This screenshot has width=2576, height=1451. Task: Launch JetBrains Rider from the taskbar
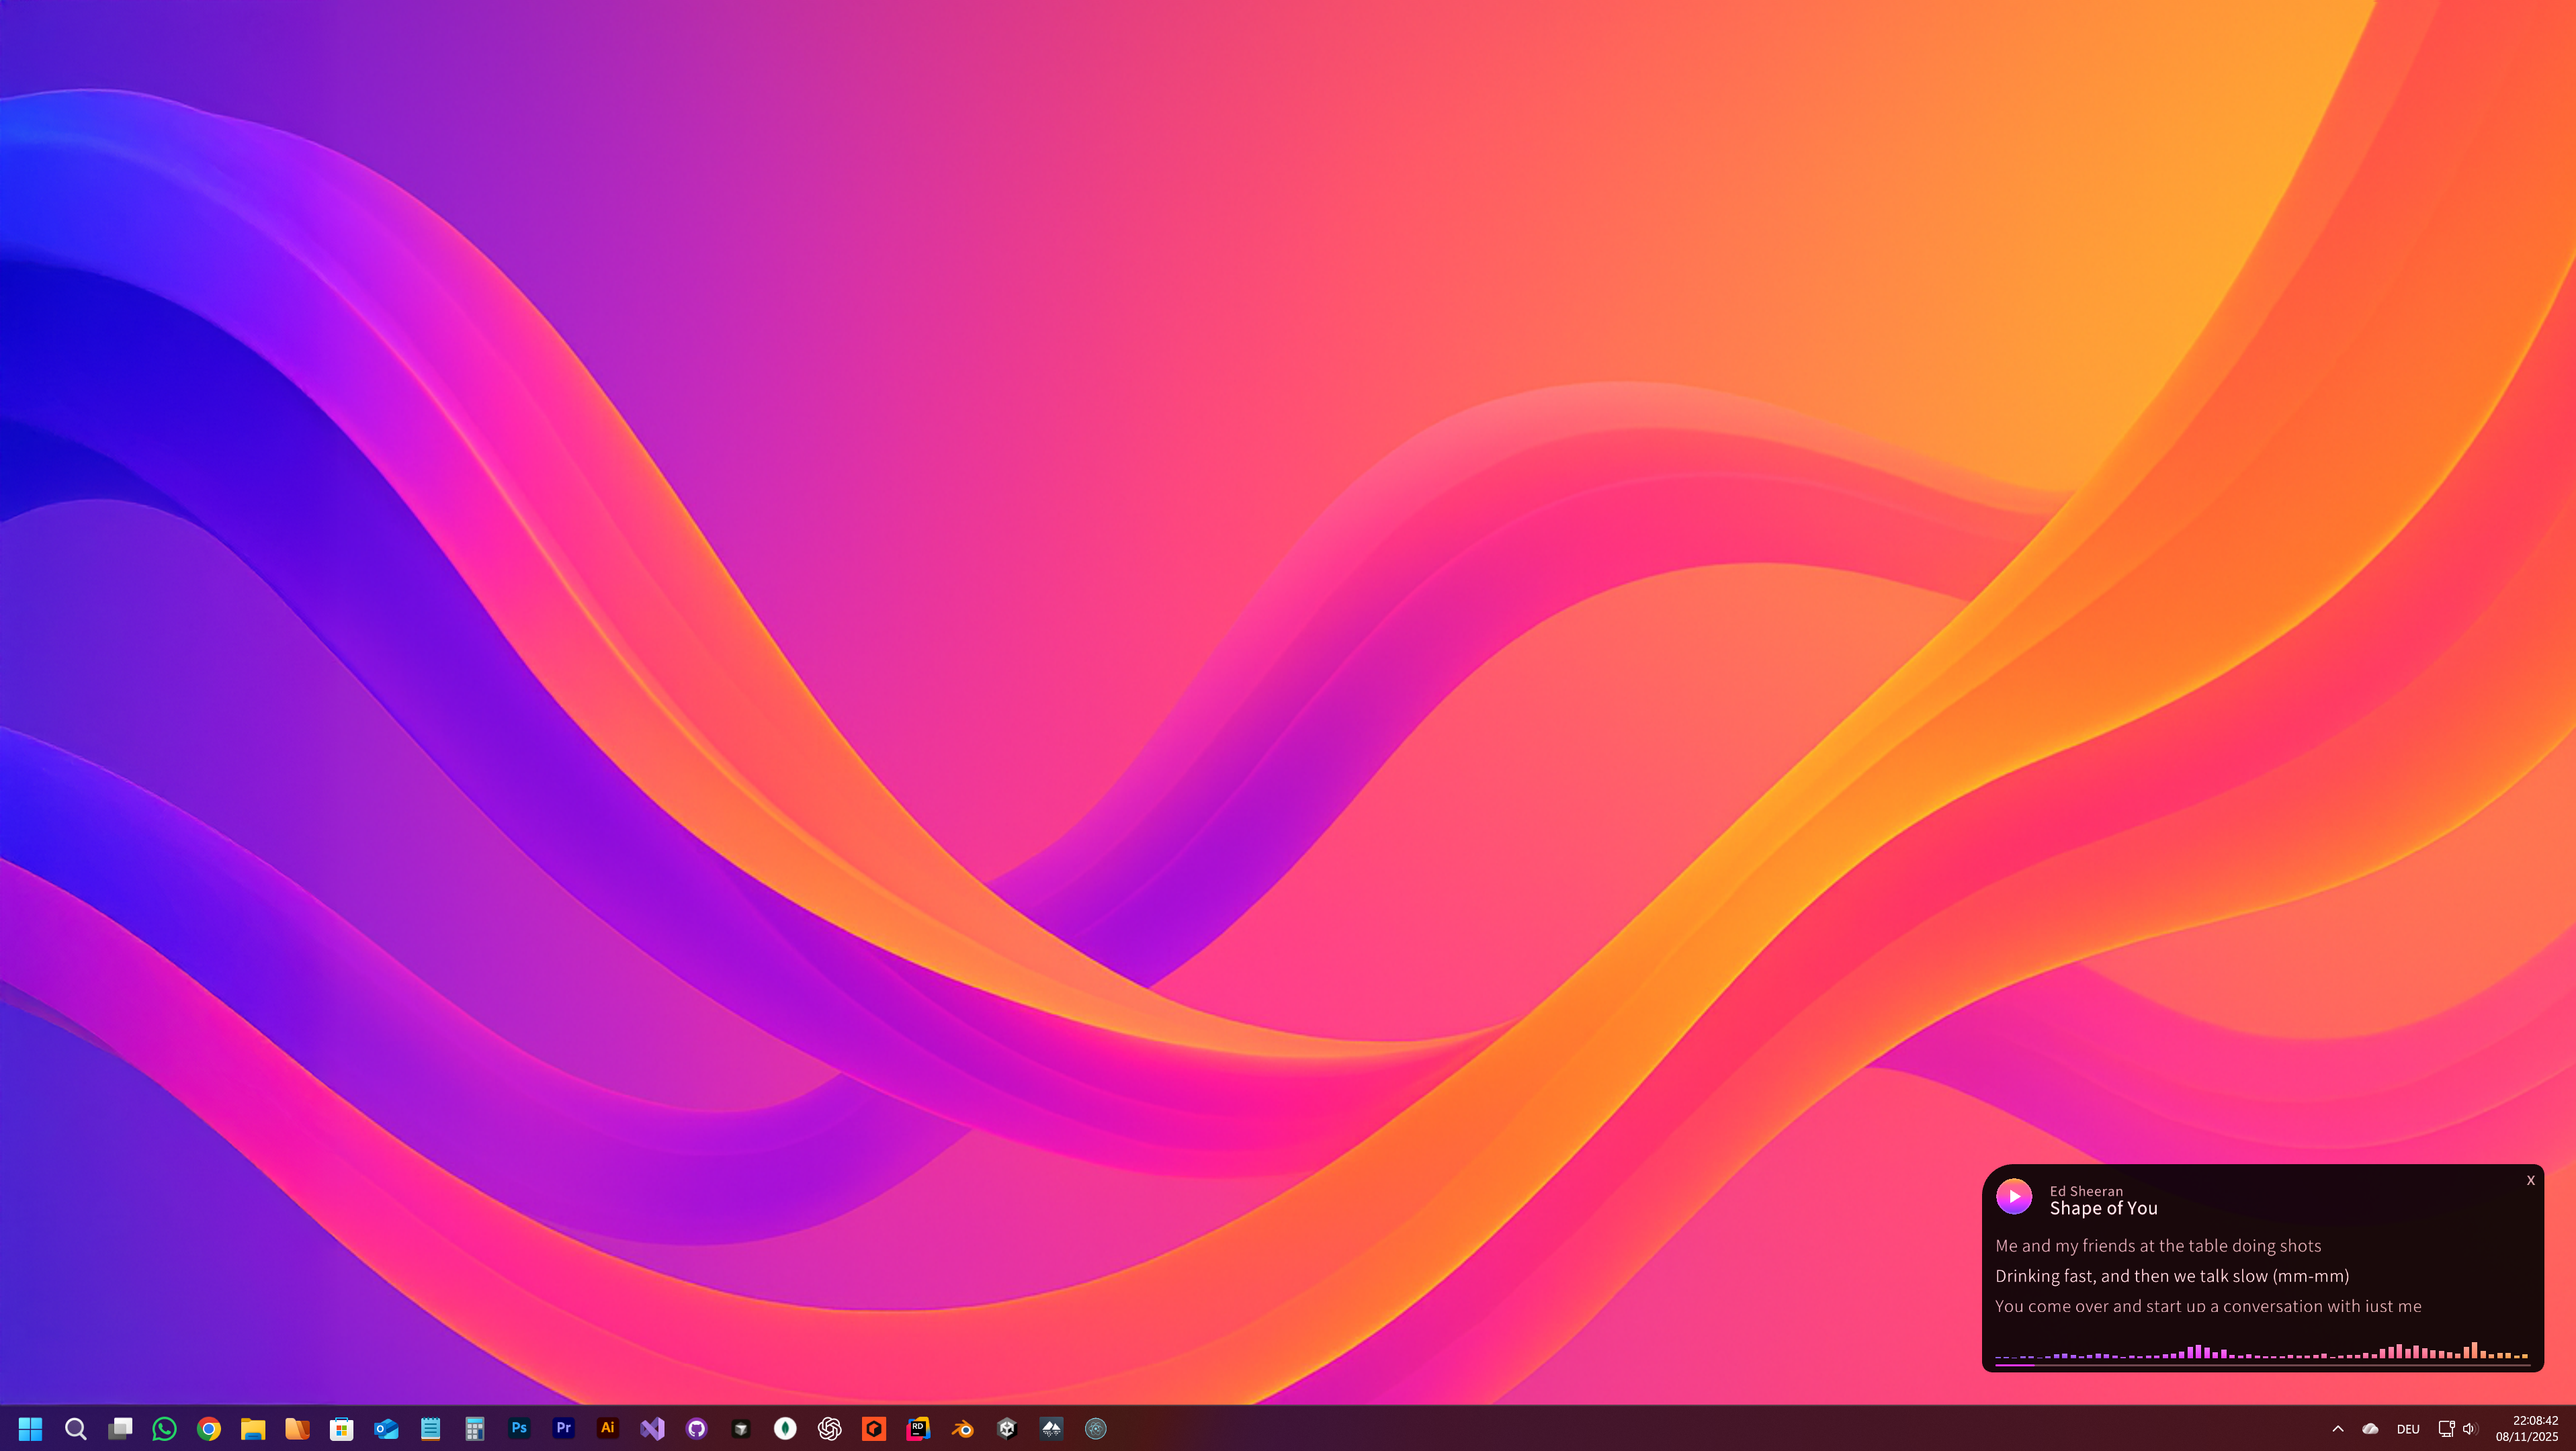tap(918, 1428)
